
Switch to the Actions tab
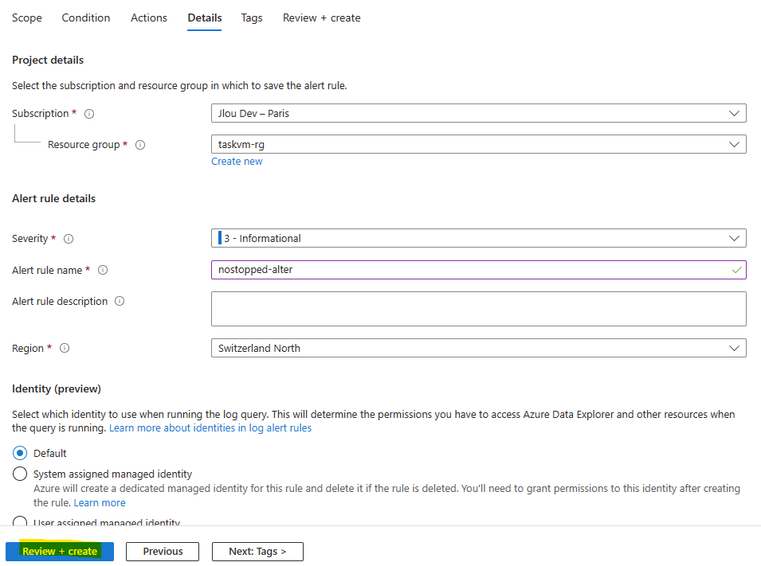point(148,18)
